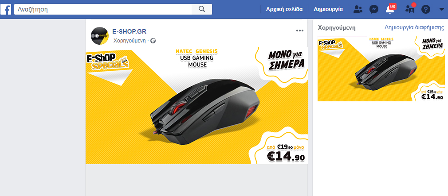Open the Δημιουργία menu item
Screen dimensions: 448x196
pos(328,9)
